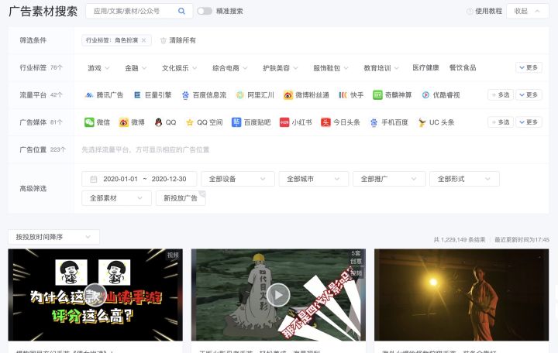Enable 多选 for traffic platforms
The height and width of the screenshot is (353, 558).
(x=500, y=95)
